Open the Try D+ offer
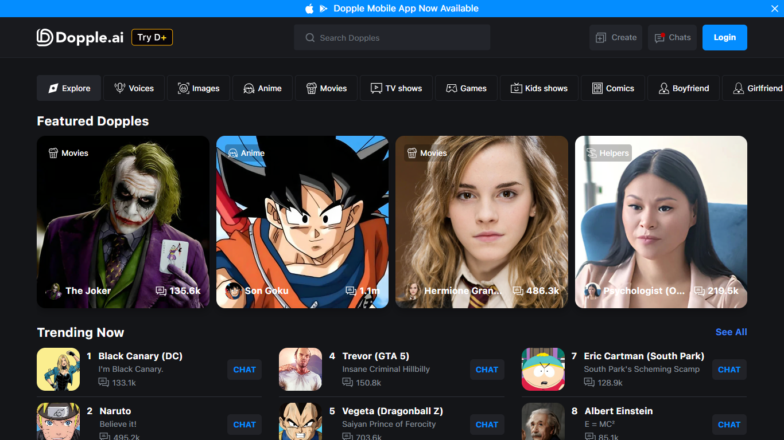This screenshot has width=784, height=440. (x=152, y=37)
